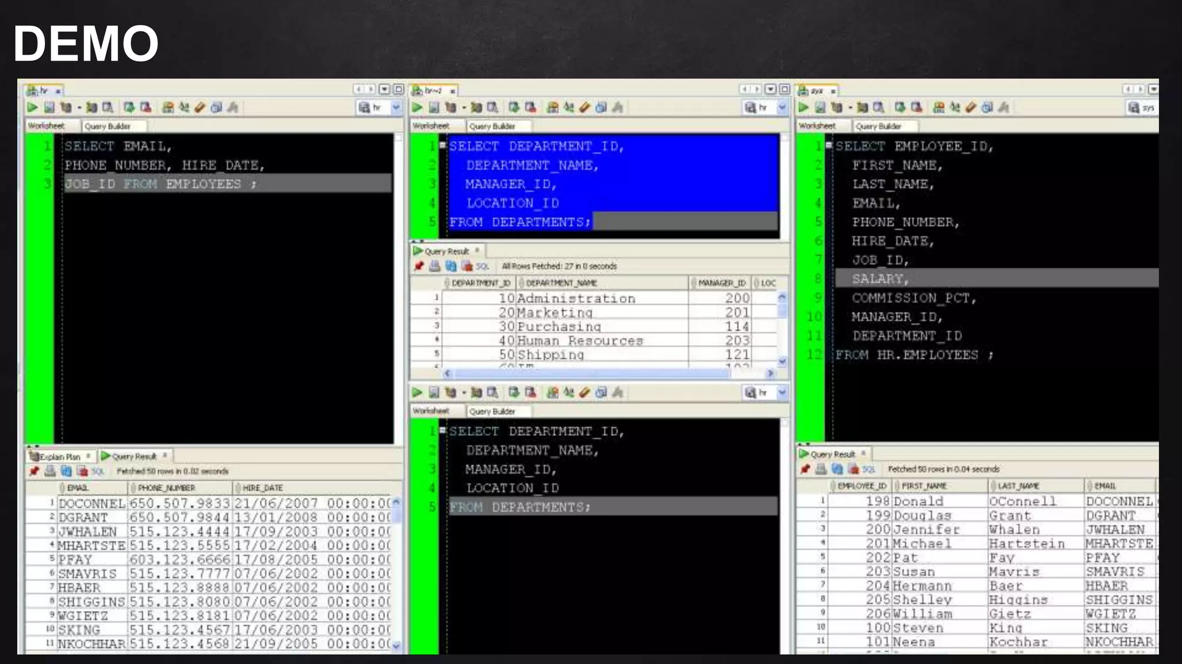Screen dimensions: 1182x664
Task: Click Run Script icon in hr~2 top toolbar
Action: (x=433, y=107)
